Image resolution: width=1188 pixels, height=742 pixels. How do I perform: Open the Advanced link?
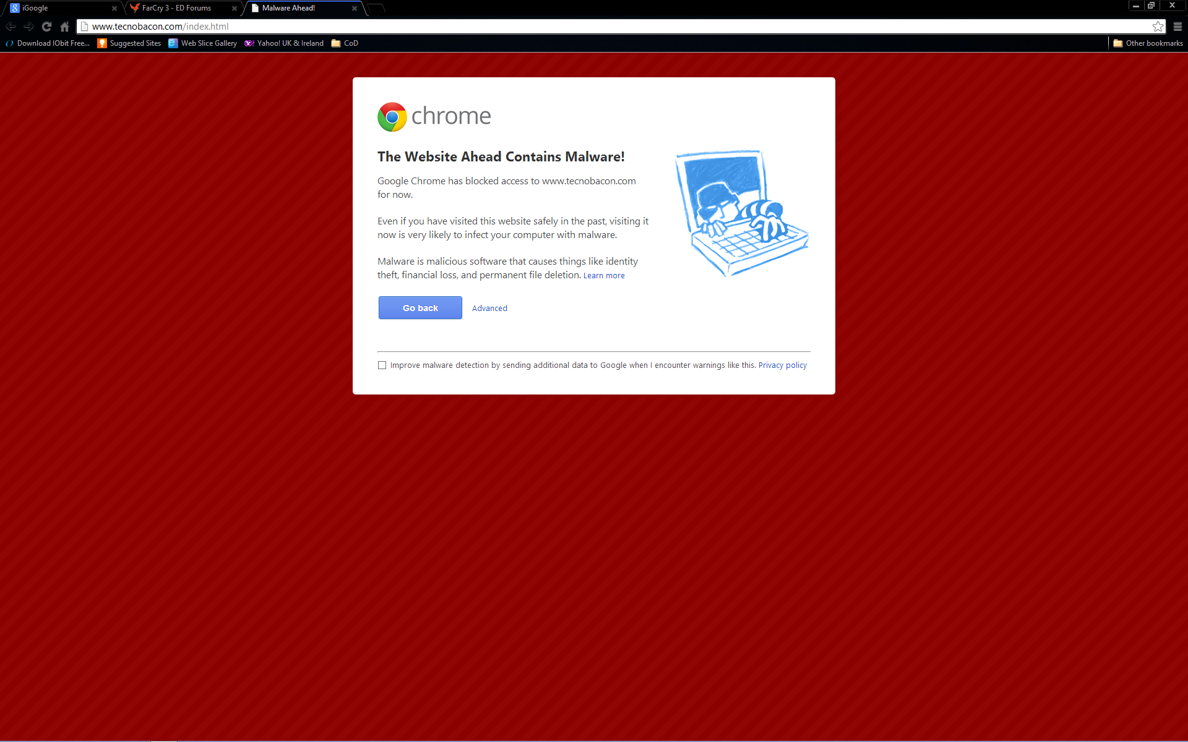(489, 309)
